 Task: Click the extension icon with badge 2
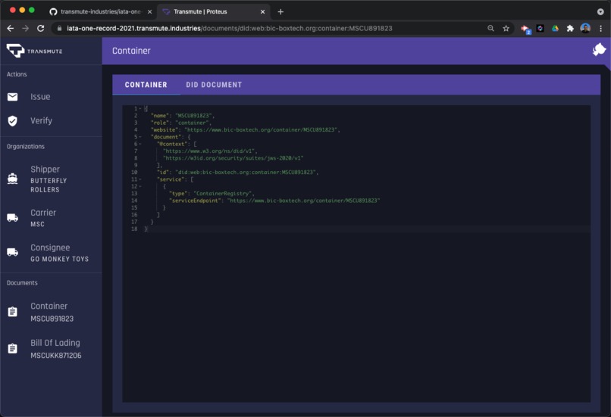[525, 30]
